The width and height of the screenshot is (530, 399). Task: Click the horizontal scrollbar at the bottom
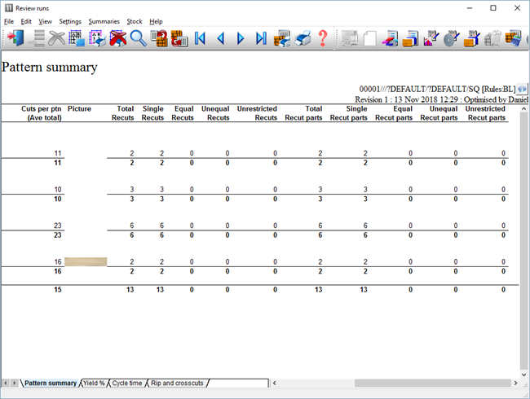tap(391, 383)
